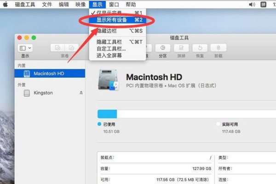This screenshot has height=184, width=276.
Task: Select Kingston external disk in sidebar
Action: pyautogui.click(x=50, y=93)
